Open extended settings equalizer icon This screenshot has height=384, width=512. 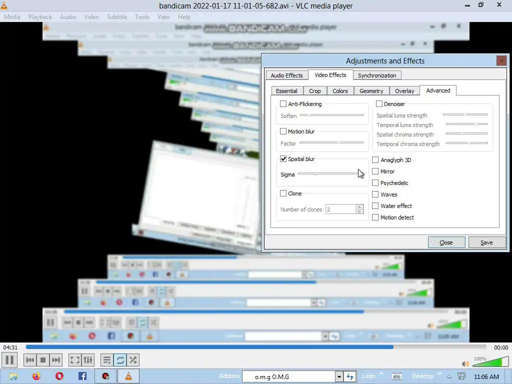(88, 360)
